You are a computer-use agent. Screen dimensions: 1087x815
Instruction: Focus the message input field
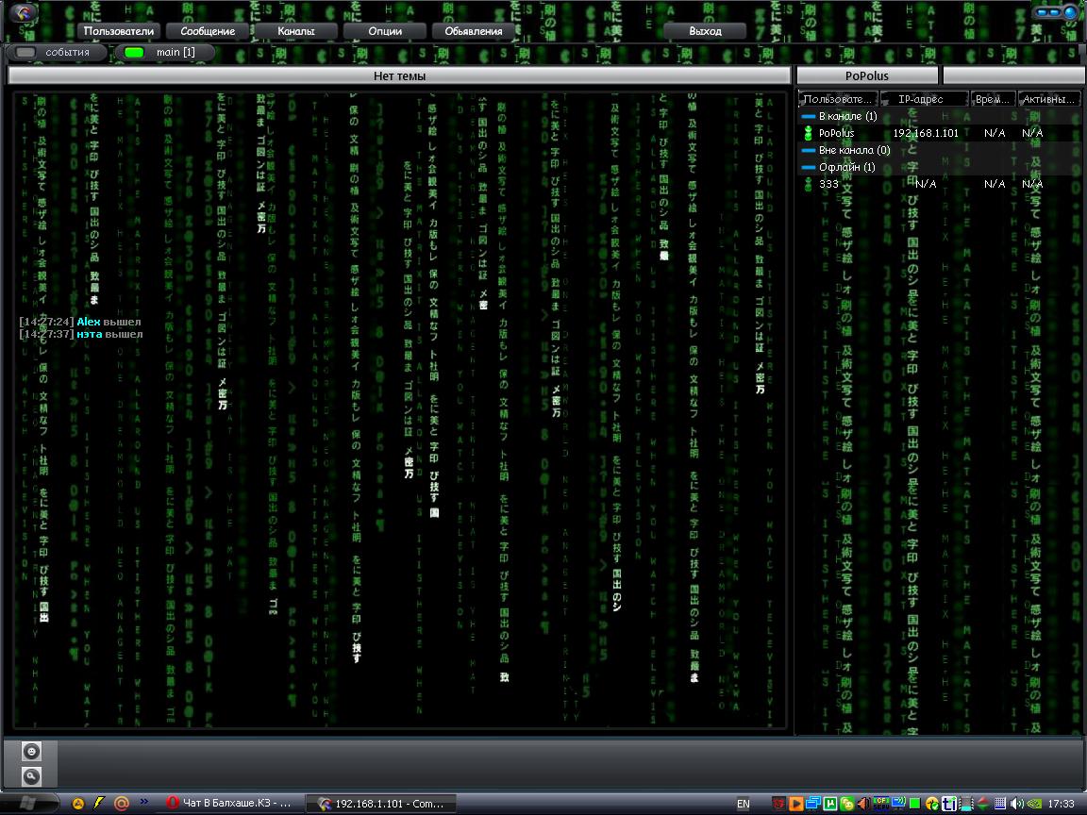point(570,764)
